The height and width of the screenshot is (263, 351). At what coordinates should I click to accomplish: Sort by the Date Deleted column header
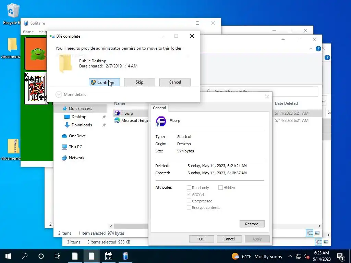click(286, 103)
